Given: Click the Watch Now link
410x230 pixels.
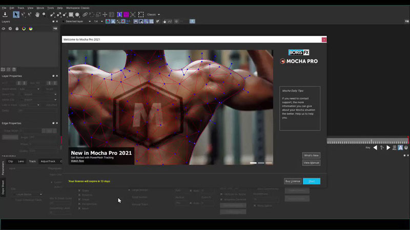Looking at the screenshot, I should pos(77,161).
